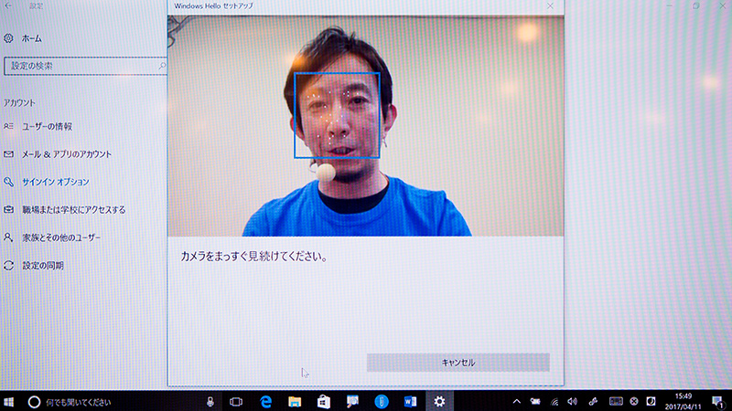Click the home gear icon in sidebar

(x=8, y=38)
